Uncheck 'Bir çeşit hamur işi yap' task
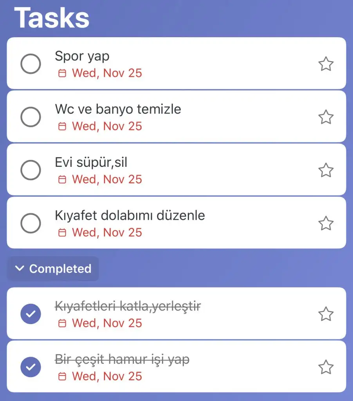 [x=31, y=367]
